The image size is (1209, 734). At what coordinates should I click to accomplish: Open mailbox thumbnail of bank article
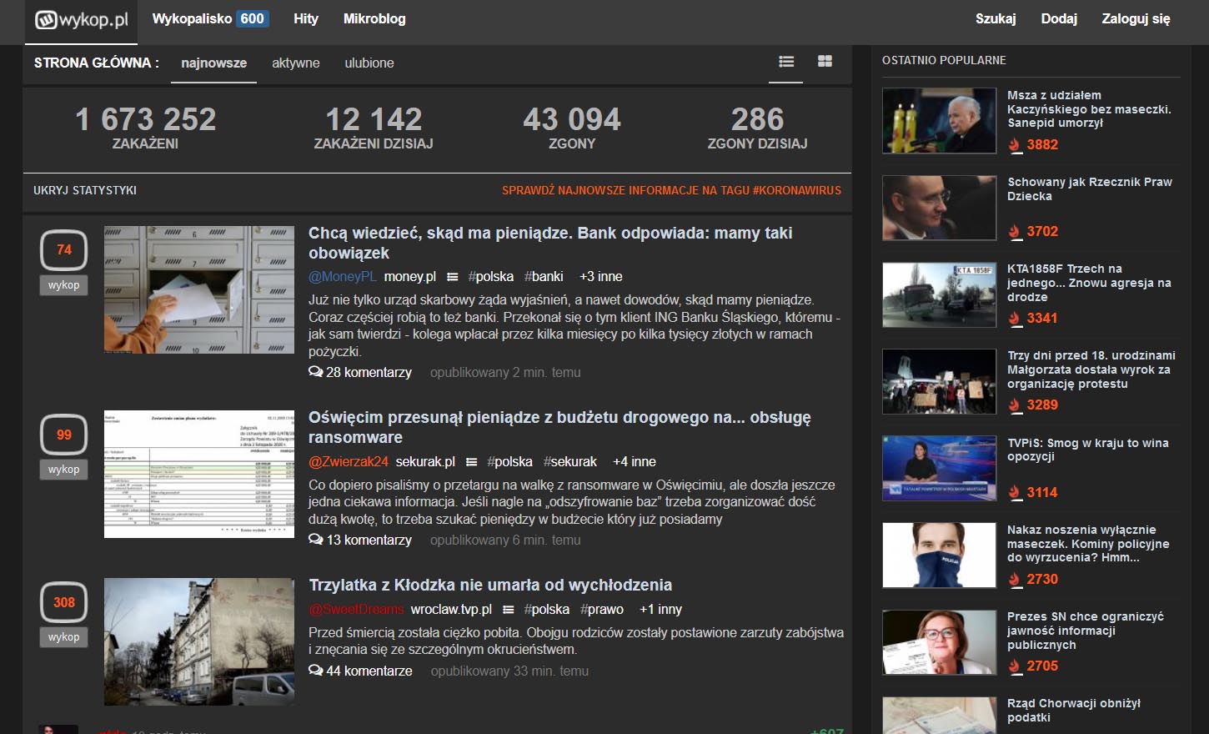pyautogui.click(x=199, y=289)
